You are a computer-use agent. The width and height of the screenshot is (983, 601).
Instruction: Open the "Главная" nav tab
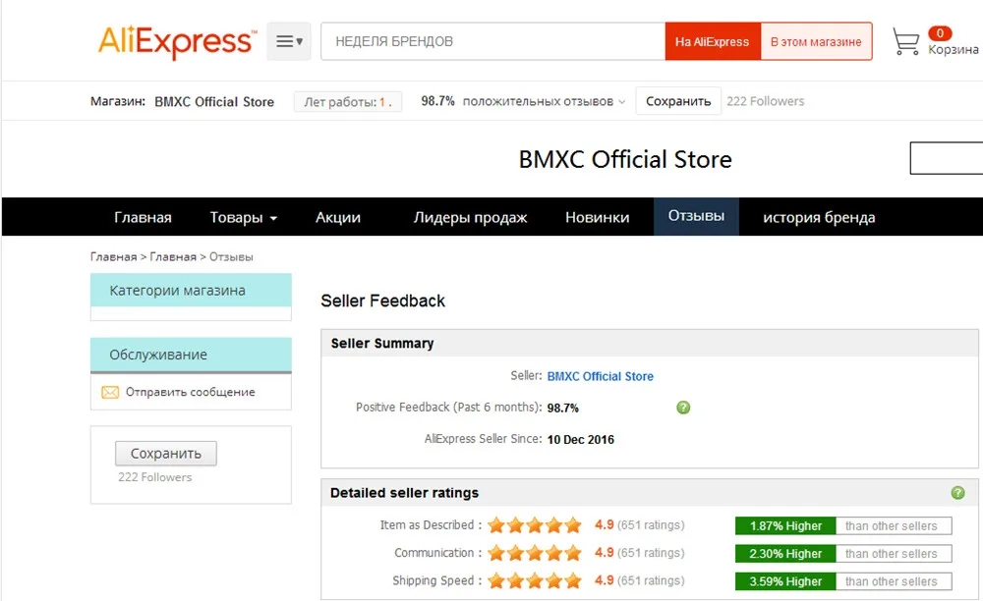[143, 217]
